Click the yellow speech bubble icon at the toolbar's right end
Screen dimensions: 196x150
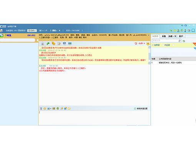click(148, 44)
